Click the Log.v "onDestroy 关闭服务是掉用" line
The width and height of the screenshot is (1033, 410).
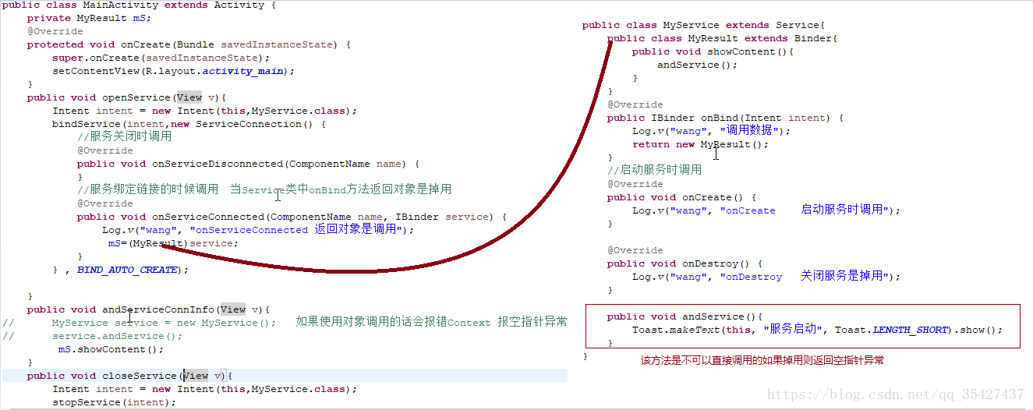(766, 276)
